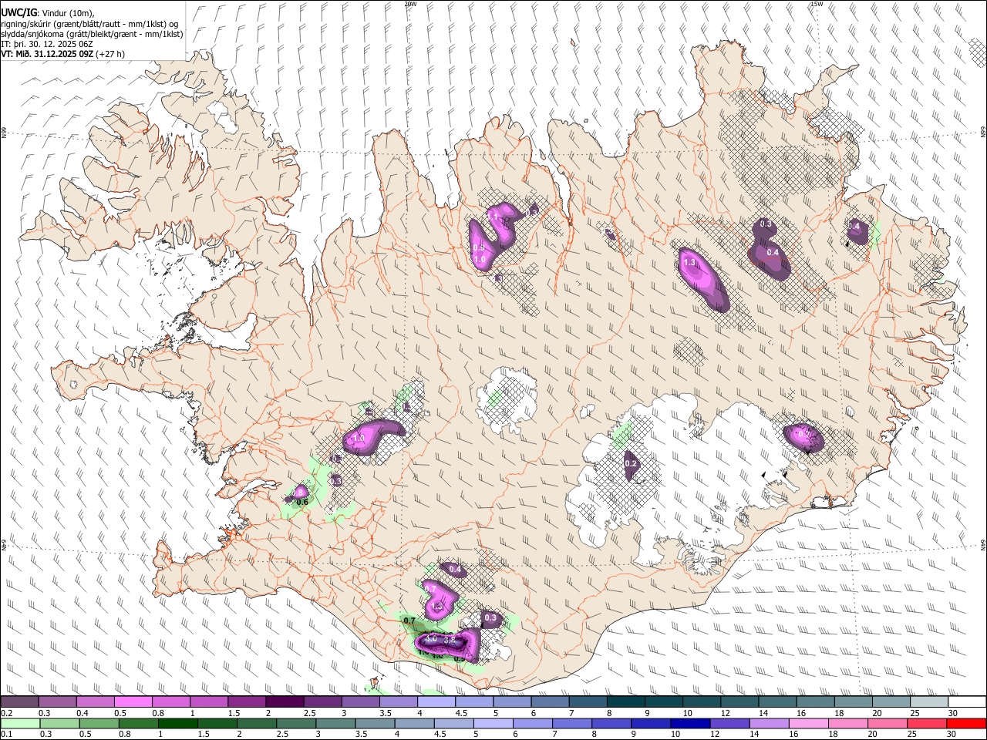987x740 pixels.
Task: Click the "IT: þri. 30. 12. 2025 06Z" line
Action: pyautogui.click(x=47, y=44)
